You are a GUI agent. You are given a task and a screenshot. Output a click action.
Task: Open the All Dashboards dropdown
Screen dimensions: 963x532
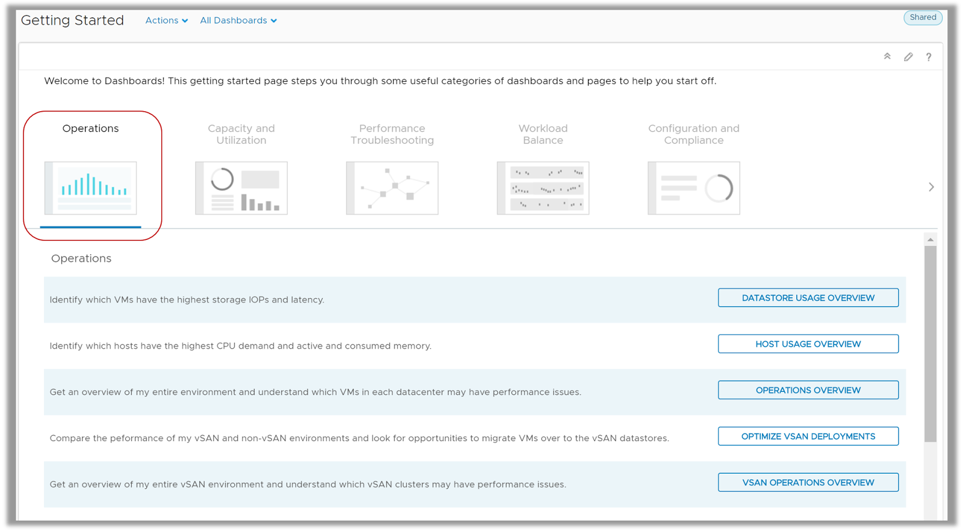(x=238, y=20)
